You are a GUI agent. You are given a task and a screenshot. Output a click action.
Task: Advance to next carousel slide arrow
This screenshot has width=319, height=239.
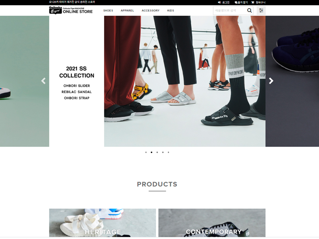coord(271,81)
